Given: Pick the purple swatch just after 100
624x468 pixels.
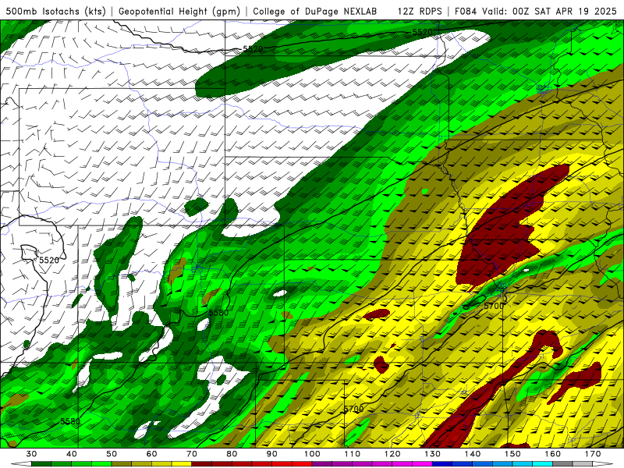Looking at the screenshot, I should [x=322, y=464].
